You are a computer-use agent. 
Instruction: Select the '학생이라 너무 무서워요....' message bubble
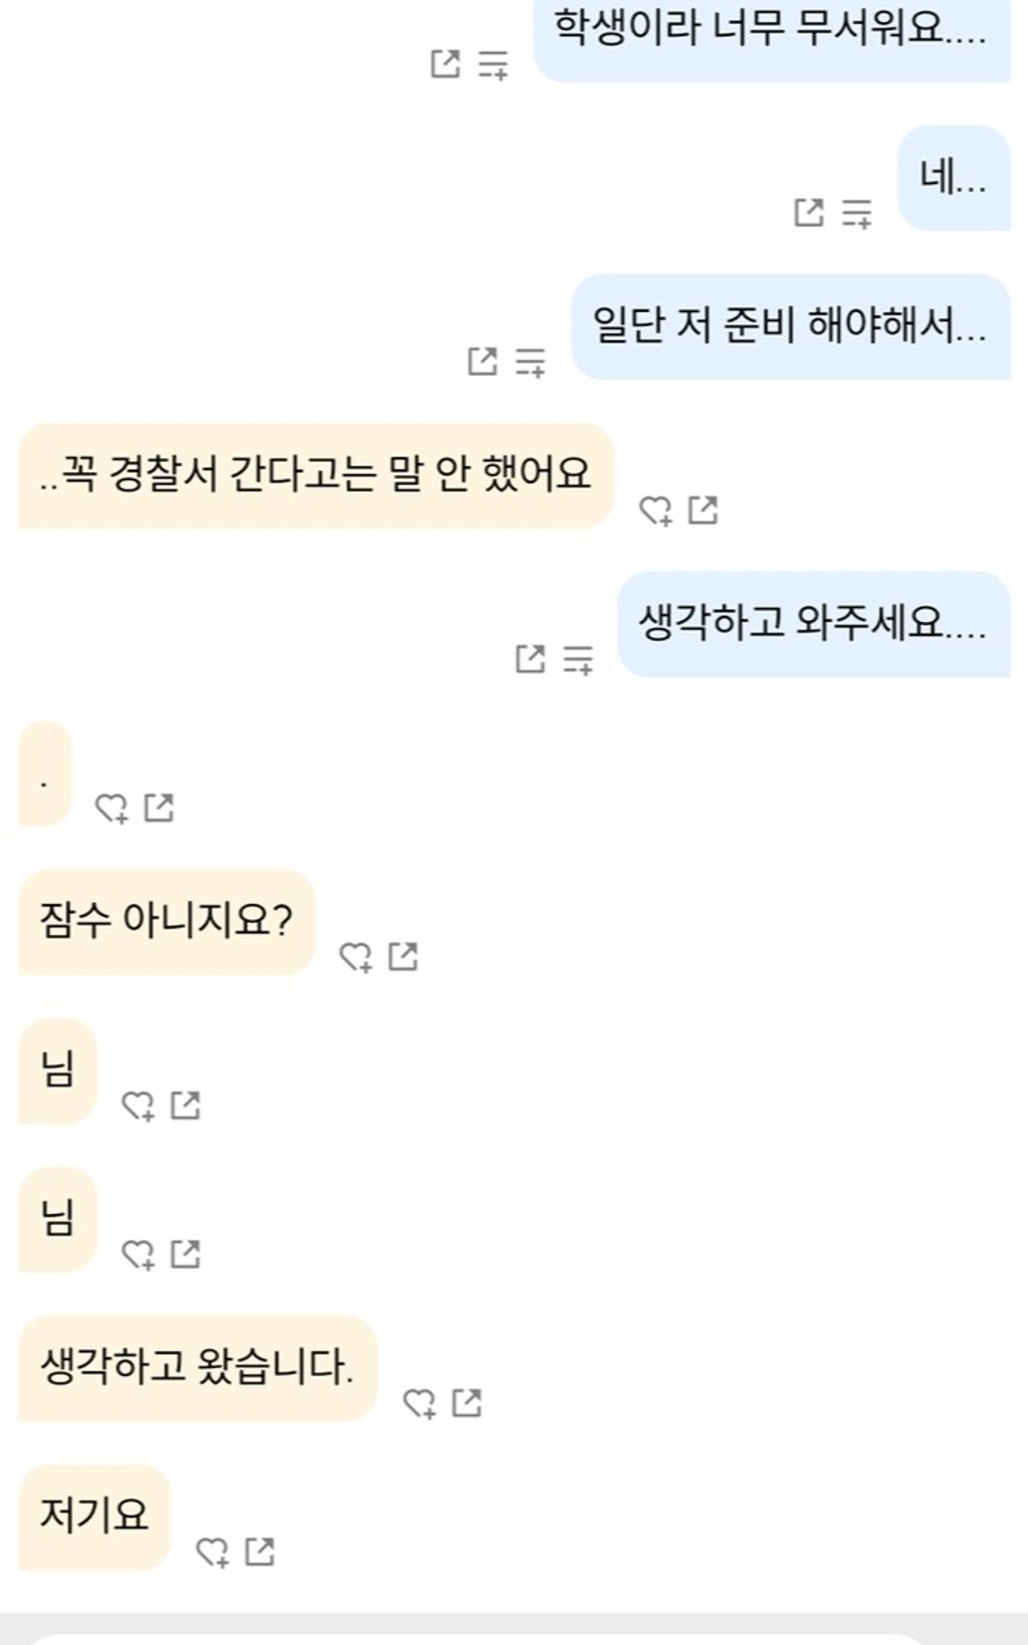tap(771, 34)
